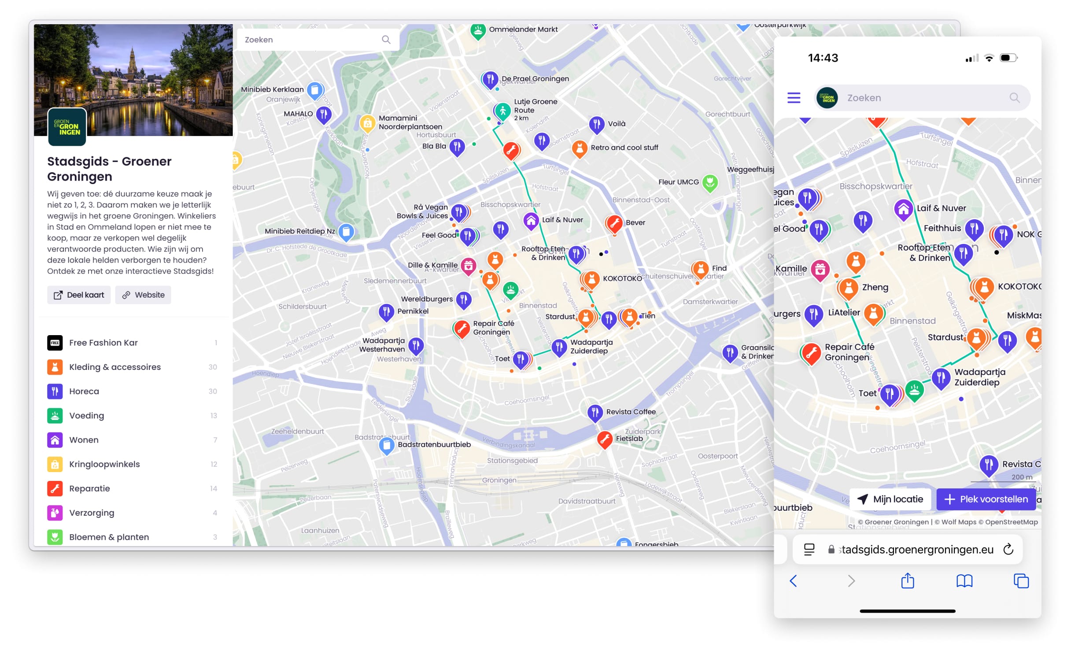Image resolution: width=1071 pixels, height=650 pixels.
Task: Tap the Plek voorstellen button
Action: tap(986, 499)
